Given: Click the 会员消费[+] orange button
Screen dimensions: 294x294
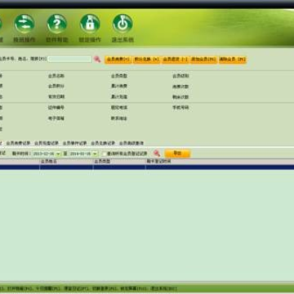Looking at the screenshot, I should [118, 60].
